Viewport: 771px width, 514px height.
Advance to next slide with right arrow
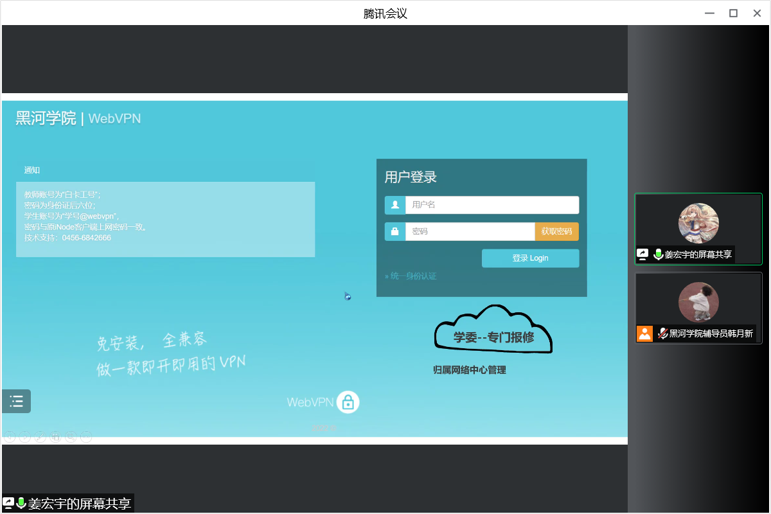point(25,438)
